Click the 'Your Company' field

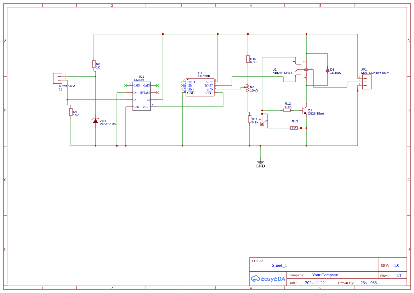325,275
